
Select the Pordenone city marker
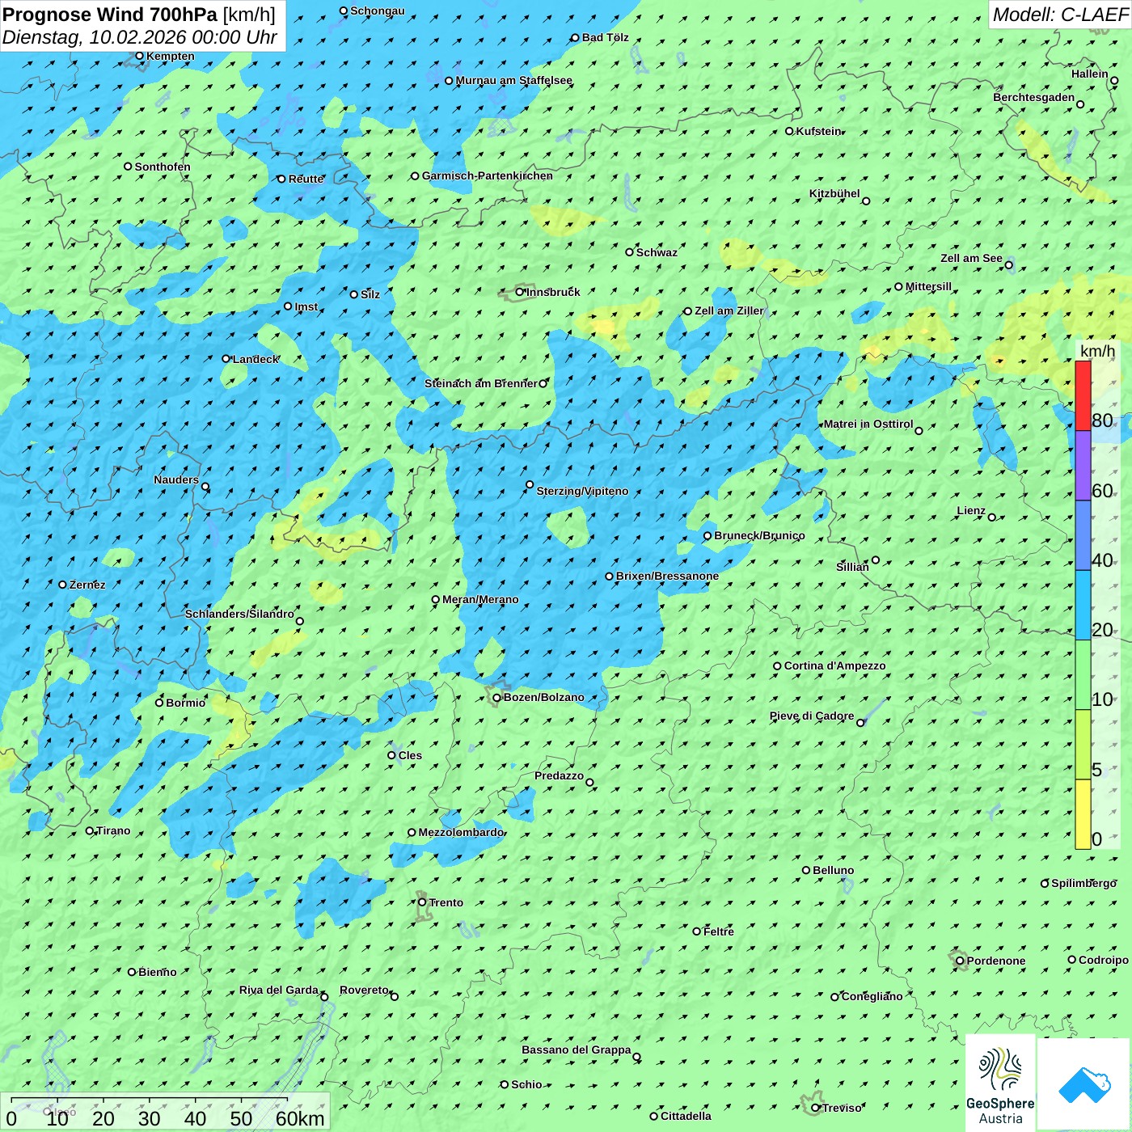click(x=960, y=961)
